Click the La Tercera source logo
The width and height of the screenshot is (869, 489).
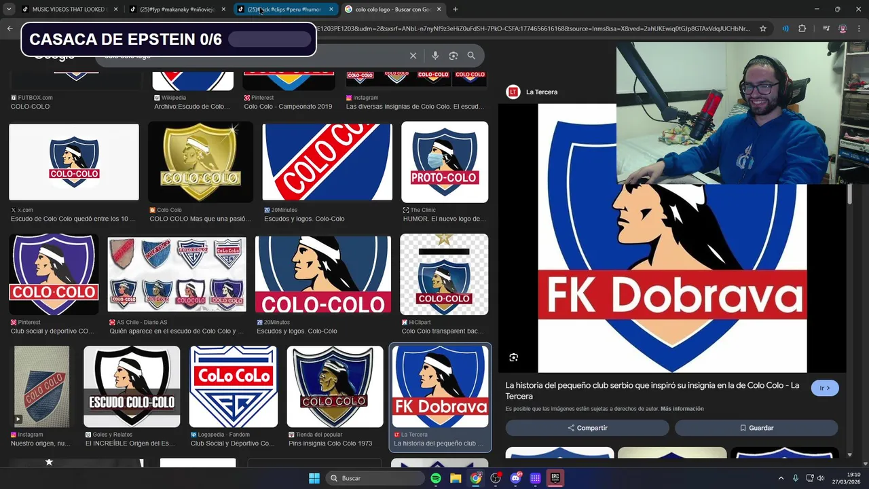pyautogui.click(x=513, y=92)
